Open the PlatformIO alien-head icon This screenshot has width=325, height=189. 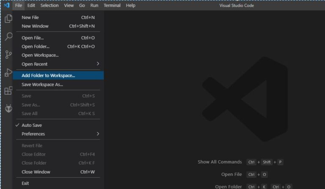8,109
